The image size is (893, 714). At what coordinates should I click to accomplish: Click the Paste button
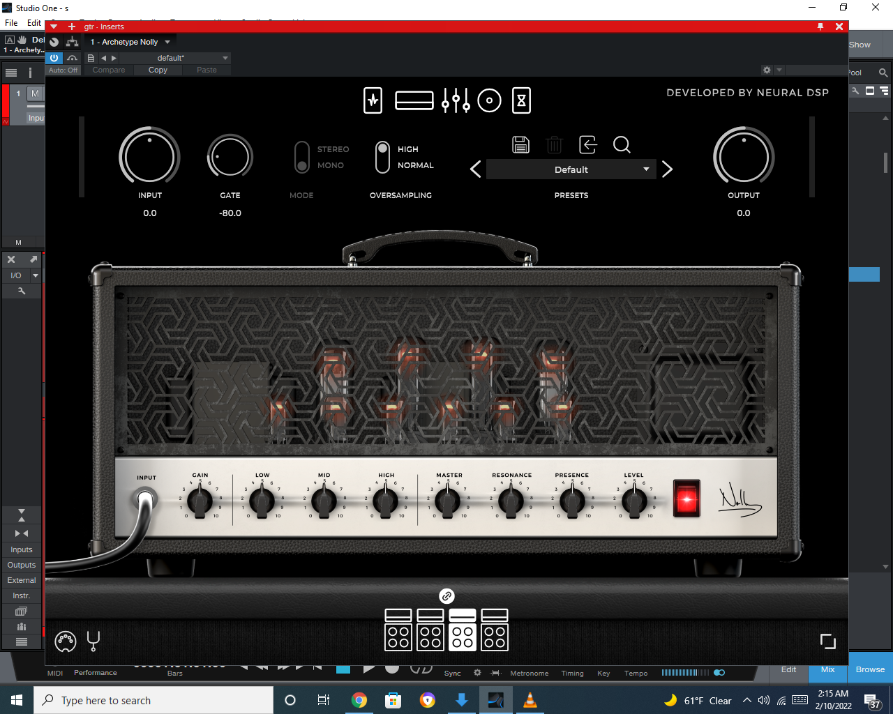207,70
